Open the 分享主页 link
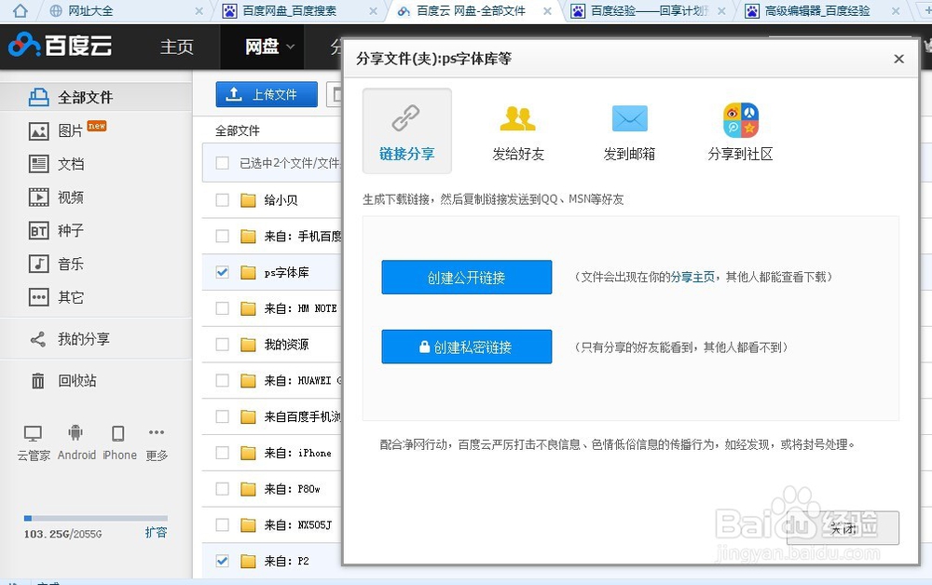The image size is (932, 585). [692, 277]
